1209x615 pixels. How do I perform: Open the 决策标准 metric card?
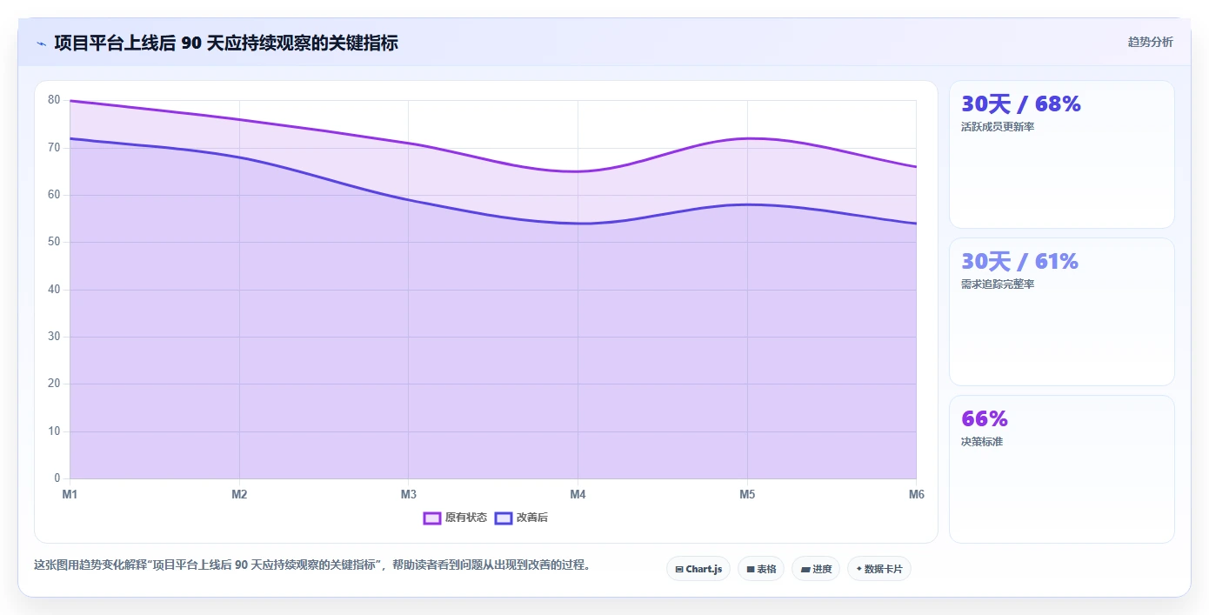tap(1062, 470)
